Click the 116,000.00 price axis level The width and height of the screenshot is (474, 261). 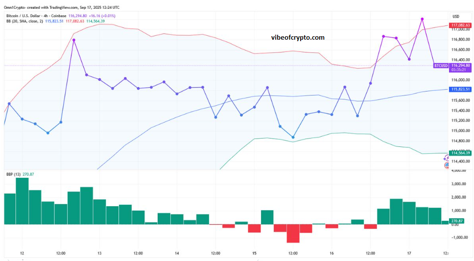460,80
